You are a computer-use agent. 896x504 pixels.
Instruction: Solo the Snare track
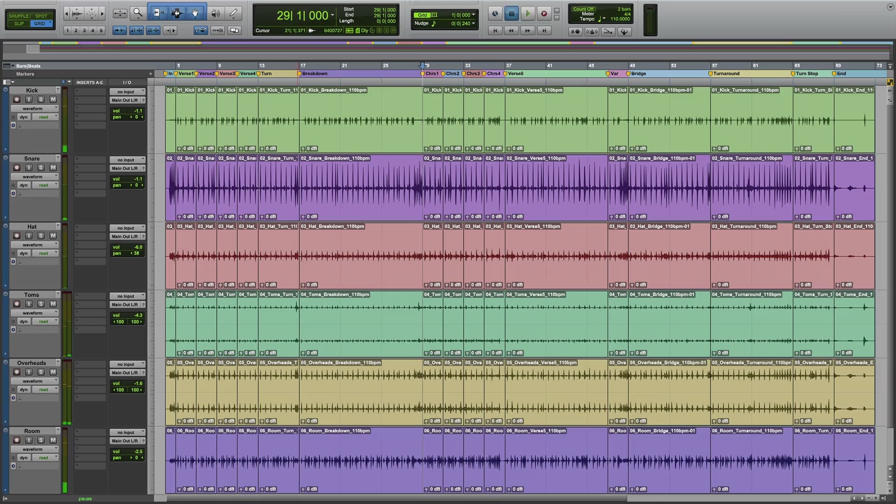click(41, 168)
